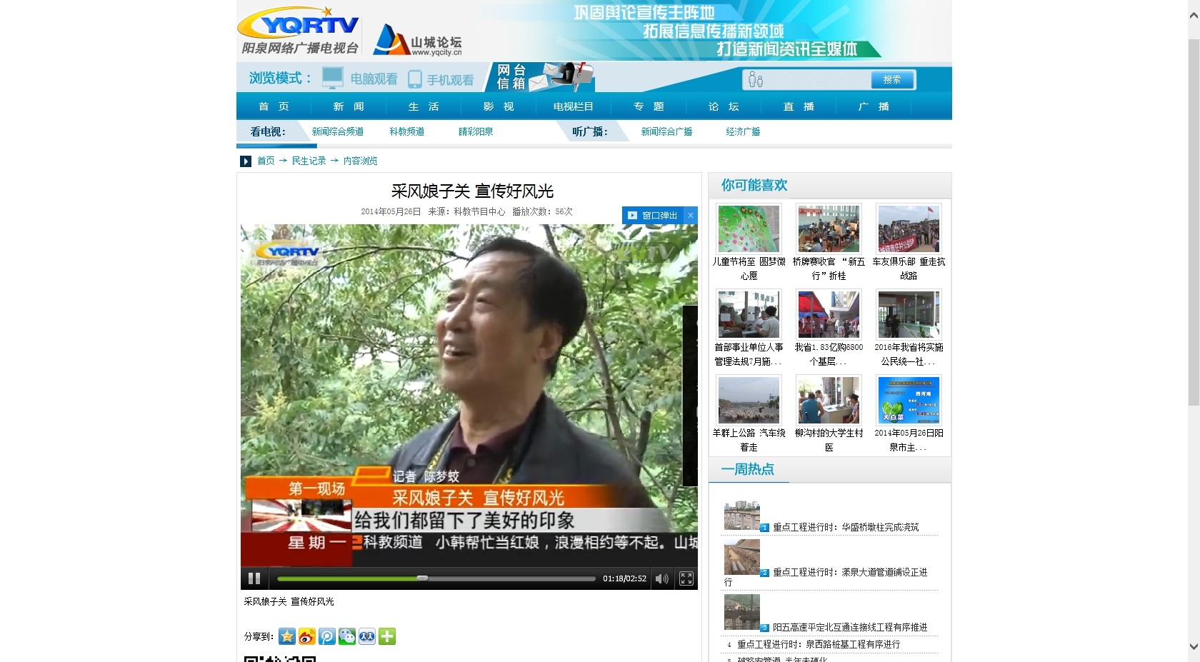This screenshot has height=662, width=1200.
Task: Share to Tencent Weibo icon
Action: tap(327, 636)
